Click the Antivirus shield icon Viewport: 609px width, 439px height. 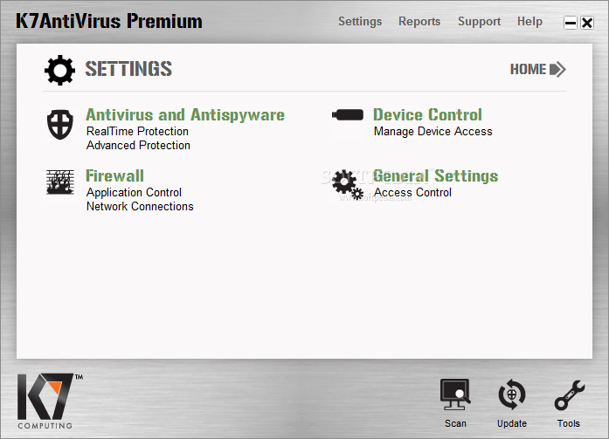[59, 125]
